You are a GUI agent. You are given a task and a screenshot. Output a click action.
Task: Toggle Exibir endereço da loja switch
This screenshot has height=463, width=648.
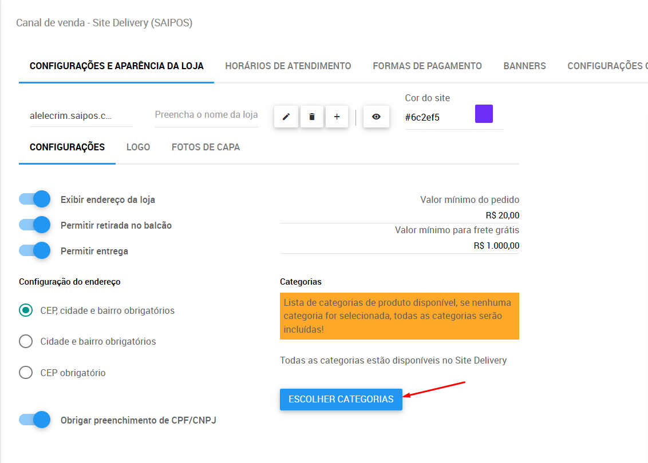tap(35, 199)
